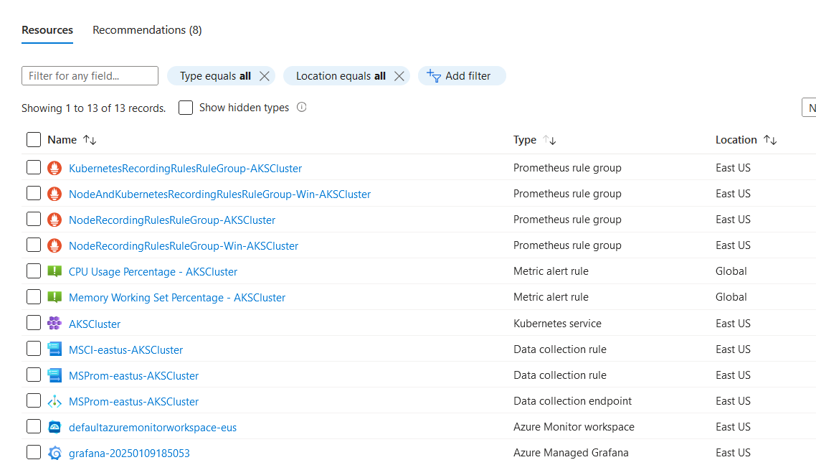Click the Kubernetes service type cell

click(557, 324)
